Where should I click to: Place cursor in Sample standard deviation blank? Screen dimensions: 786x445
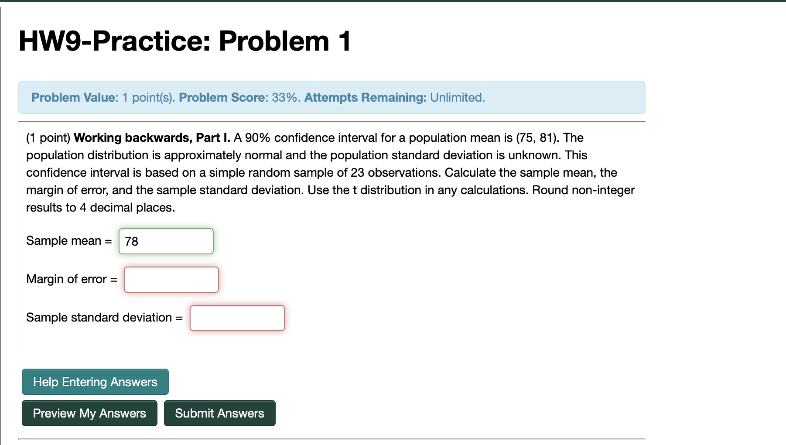pyautogui.click(x=237, y=318)
